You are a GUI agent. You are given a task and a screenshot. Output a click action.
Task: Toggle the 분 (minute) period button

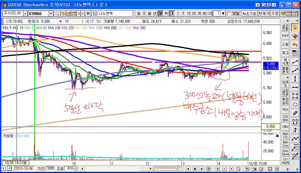[x=161, y=14]
